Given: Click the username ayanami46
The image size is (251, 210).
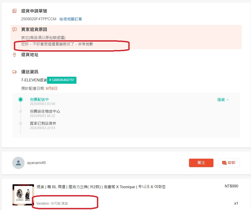Looking at the screenshot, I should click(x=36, y=163).
